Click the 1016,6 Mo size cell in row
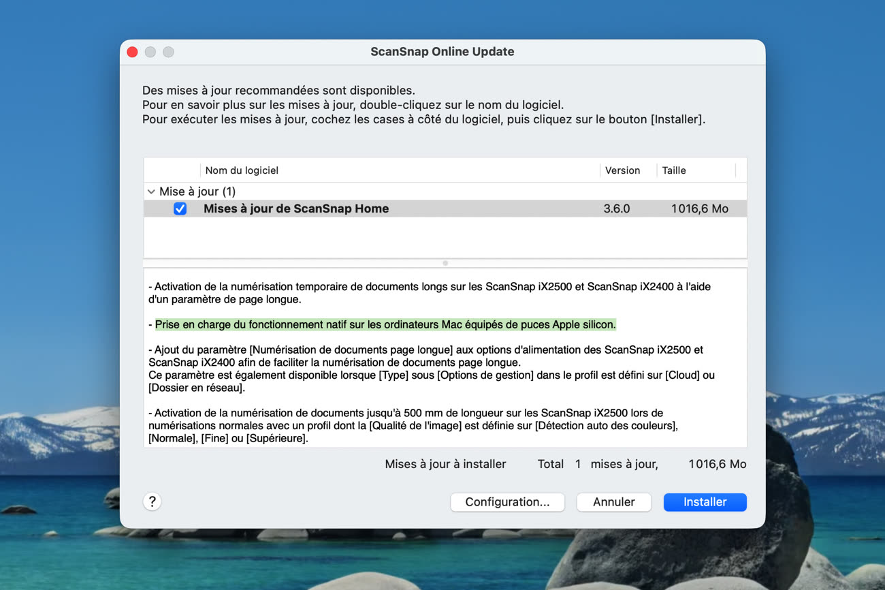The height and width of the screenshot is (590, 885). [x=699, y=209]
